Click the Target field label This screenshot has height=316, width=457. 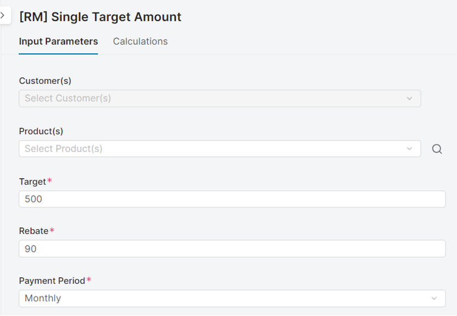33,181
